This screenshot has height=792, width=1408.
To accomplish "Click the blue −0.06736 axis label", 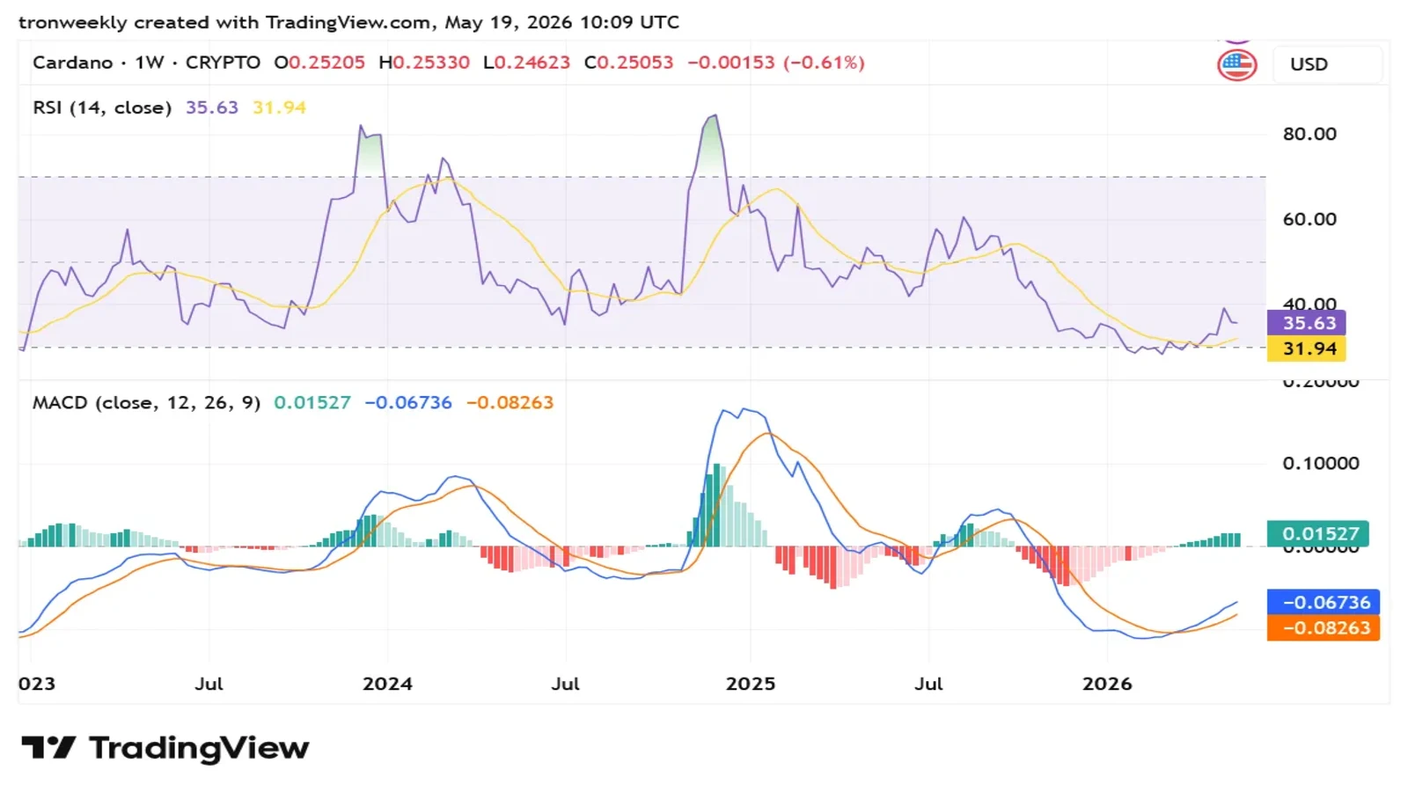I will click(1323, 602).
